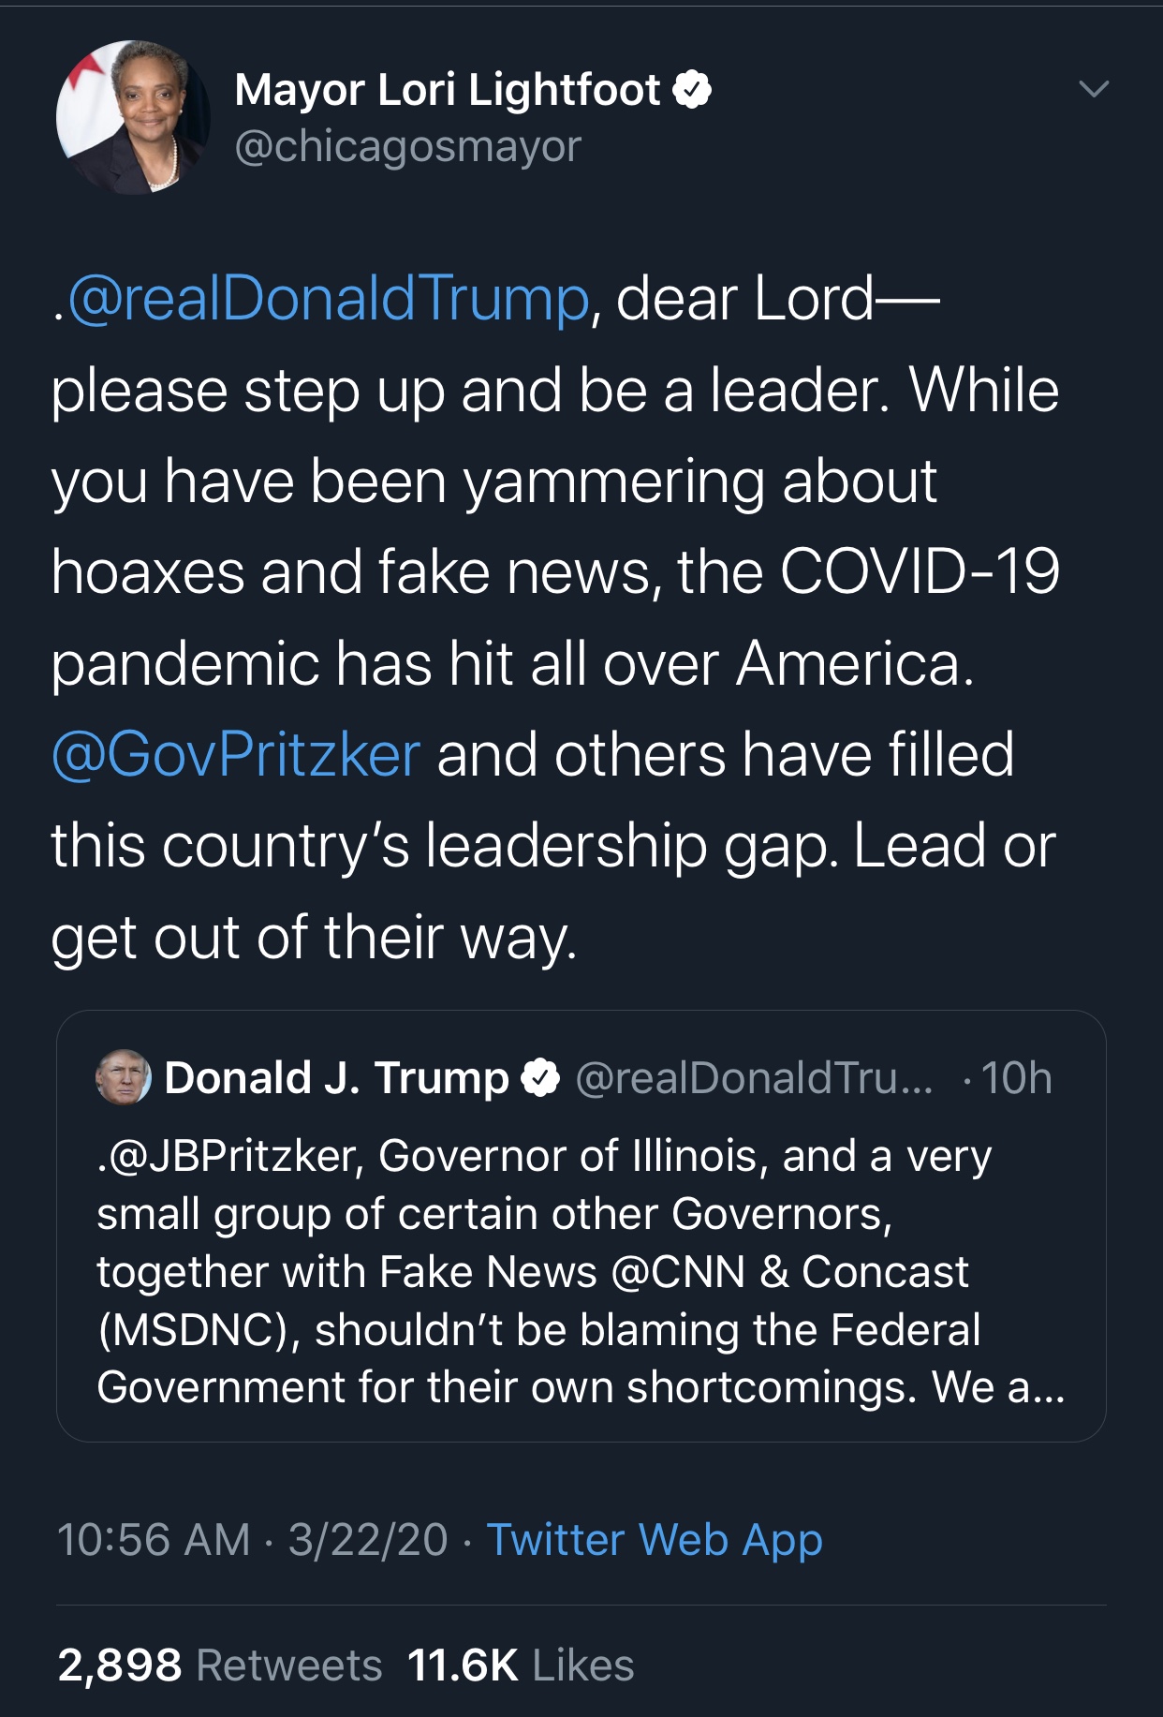Open the @chicagosmayor handle

tap(407, 147)
